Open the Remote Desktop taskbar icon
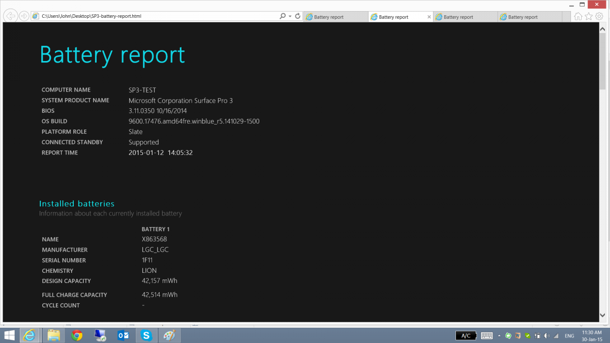The height and width of the screenshot is (343, 610). pos(100,335)
